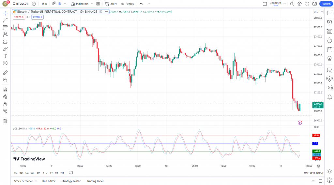334x185 pixels.
Task: Open the Stock Screener tab
Action: click(x=23, y=181)
